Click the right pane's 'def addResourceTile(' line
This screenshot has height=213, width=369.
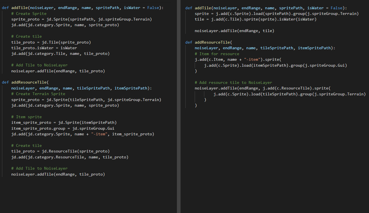click(209, 42)
